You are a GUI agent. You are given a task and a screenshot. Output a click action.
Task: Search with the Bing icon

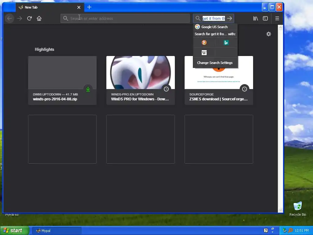(x=226, y=43)
